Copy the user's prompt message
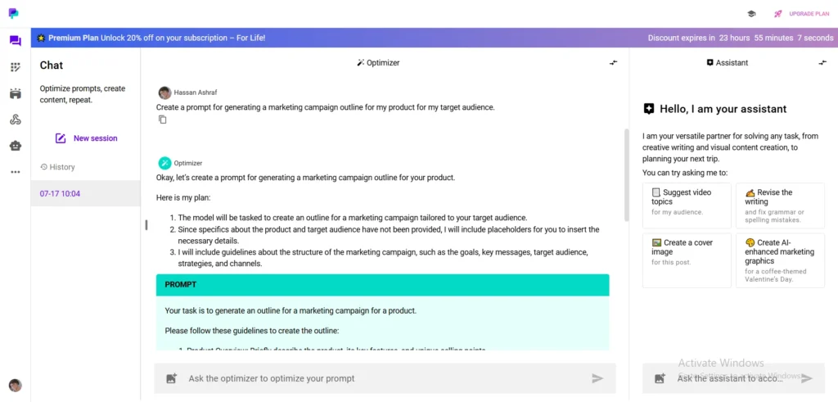This screenshot has height=402, width=838. [x=163, y=120]
